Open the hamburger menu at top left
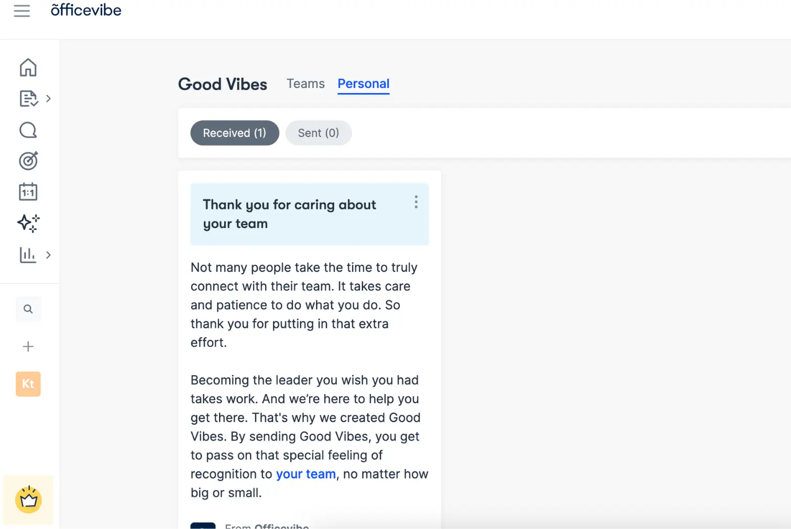791x529 pixels. point(22,10)
